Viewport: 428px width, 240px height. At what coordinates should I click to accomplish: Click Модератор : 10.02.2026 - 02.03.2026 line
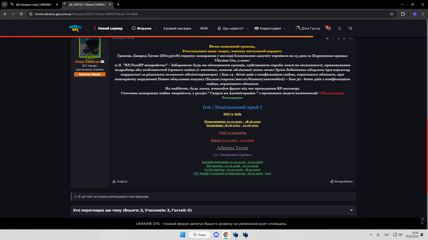click(x=232, y=166)
